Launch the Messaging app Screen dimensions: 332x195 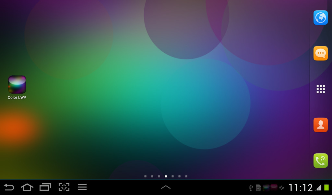320,53
